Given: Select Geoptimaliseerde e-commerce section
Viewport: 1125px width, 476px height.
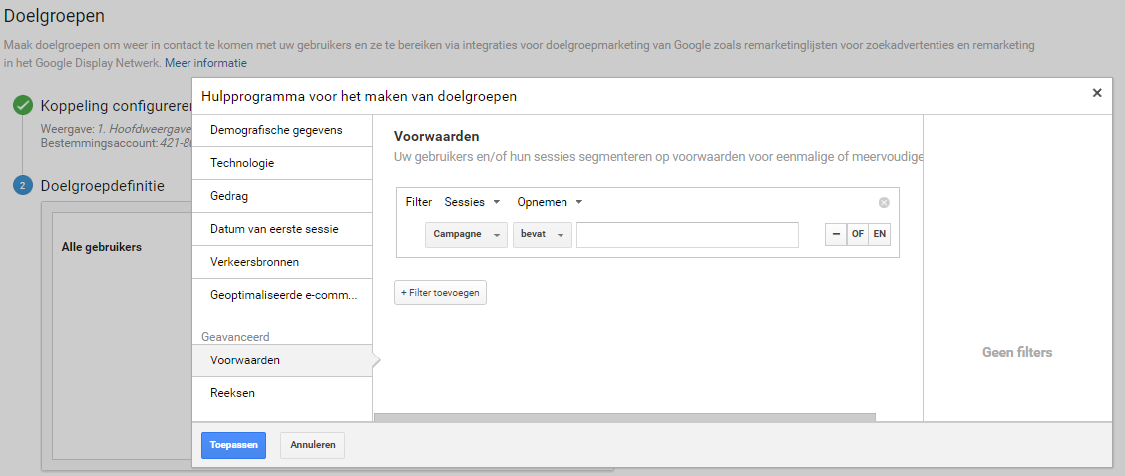Looking at the screenshot, I should pyautogui.click(x=282, y=295).
